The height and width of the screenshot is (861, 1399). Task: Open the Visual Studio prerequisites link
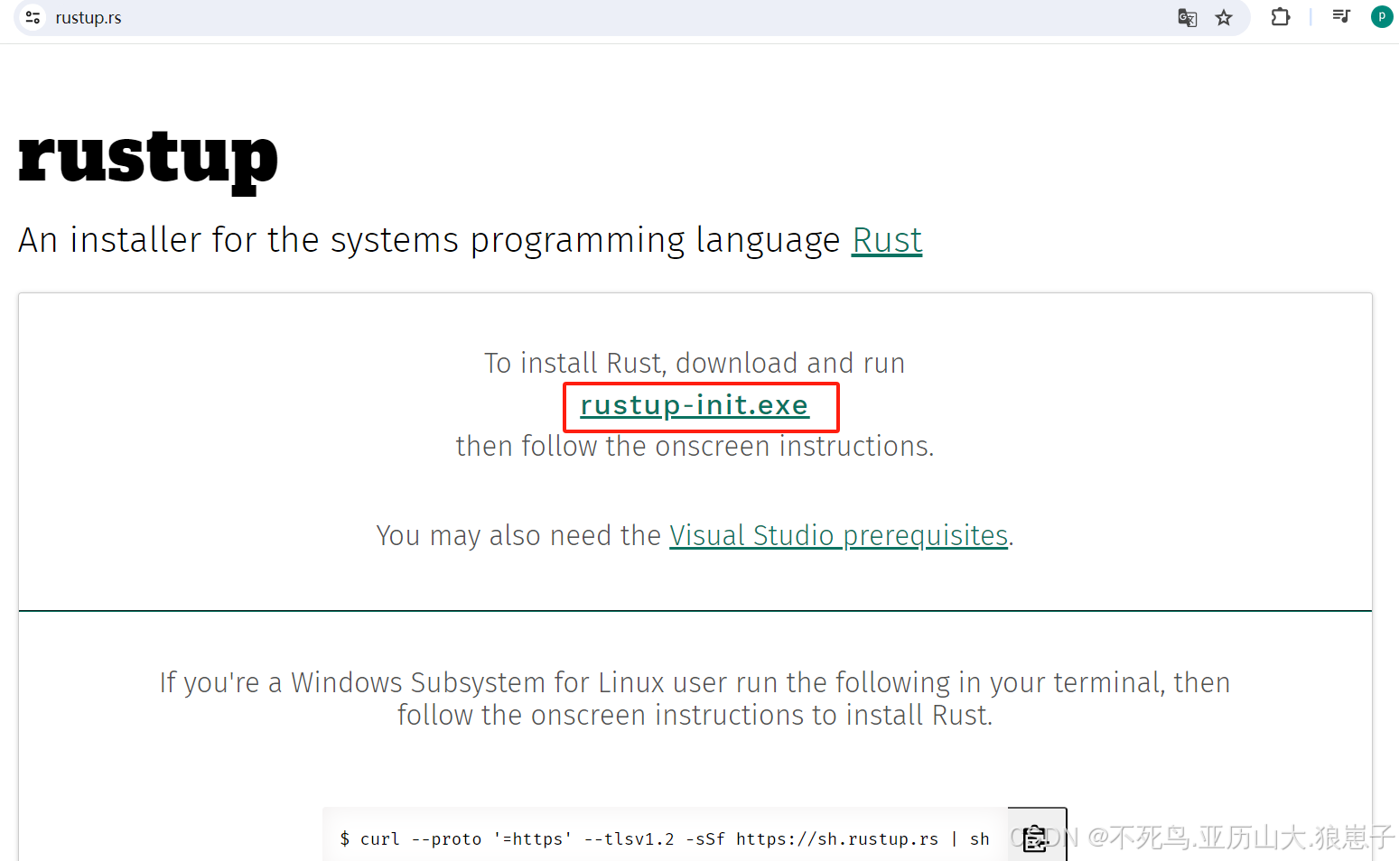tap(838, 535)
